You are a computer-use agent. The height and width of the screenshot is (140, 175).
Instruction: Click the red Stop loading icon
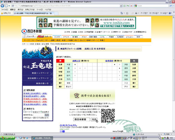click(x=131, y=6)
